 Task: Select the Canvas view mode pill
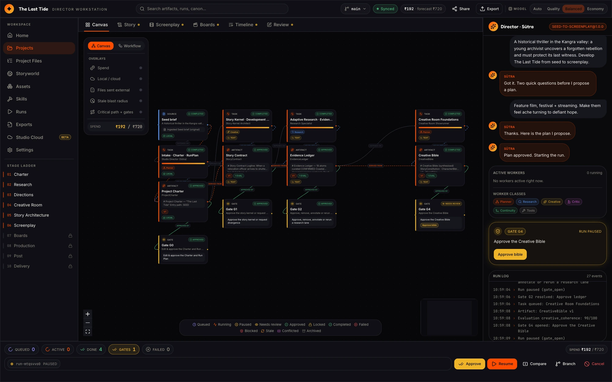pos(101,46)
